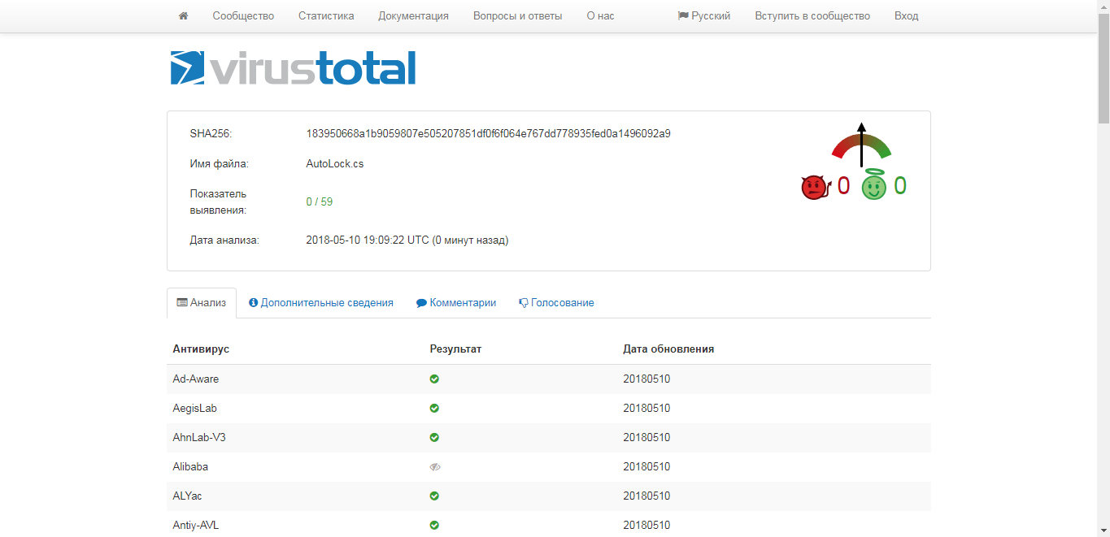The width and height of the screenshot is (1110, 537).
Task: Switch to the Голосование tab
Action: 556,302
